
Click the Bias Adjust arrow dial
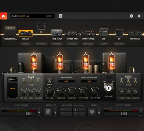[108, 88]
